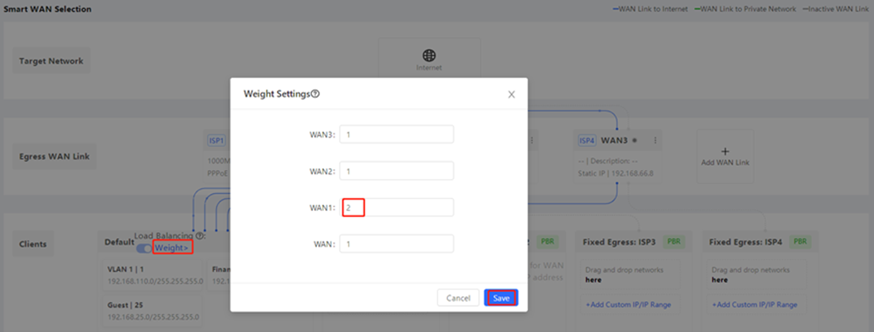Toggle the Load Balancing switch

(145, 248)
